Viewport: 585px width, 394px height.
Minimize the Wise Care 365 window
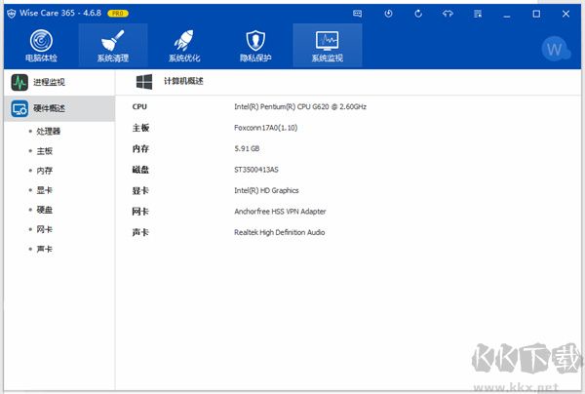[x=507, y=15]
